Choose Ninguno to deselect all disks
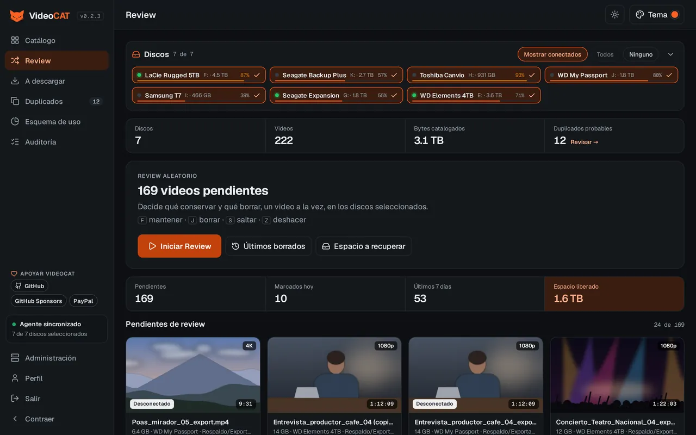Image resolution: width=696 pixels, height=435 pixels. [x=641, y=54]
